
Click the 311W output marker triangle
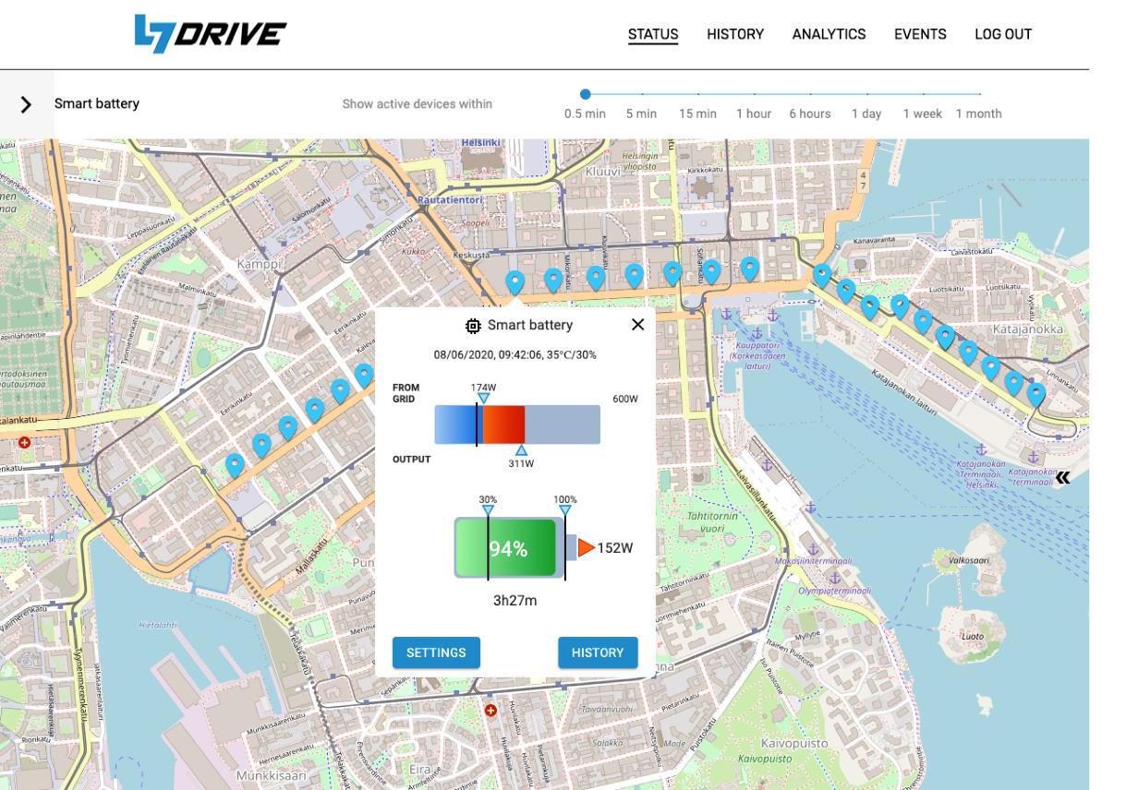[x=521, y=450]
